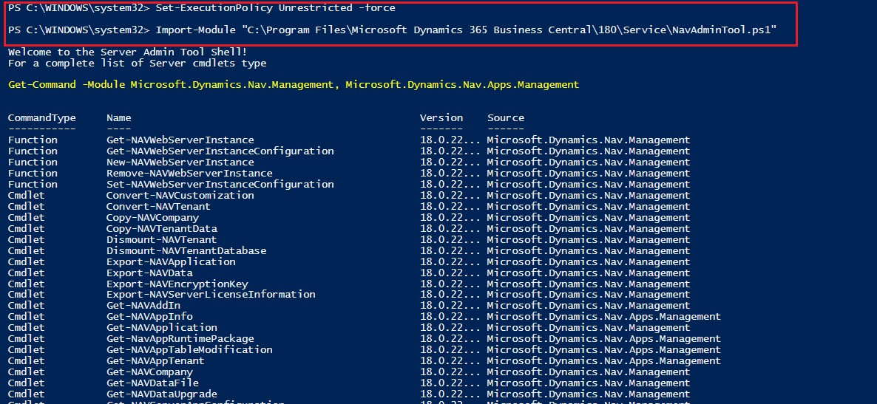Click the Get-NAVCompany cmdlet name
The width and height of the screenshot is (877, 404).
(x=149, y=372)
